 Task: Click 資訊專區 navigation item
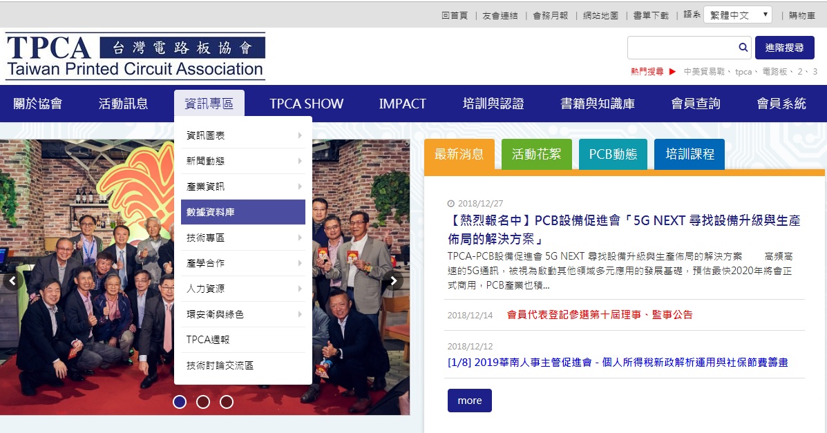(x=209, y=104)
